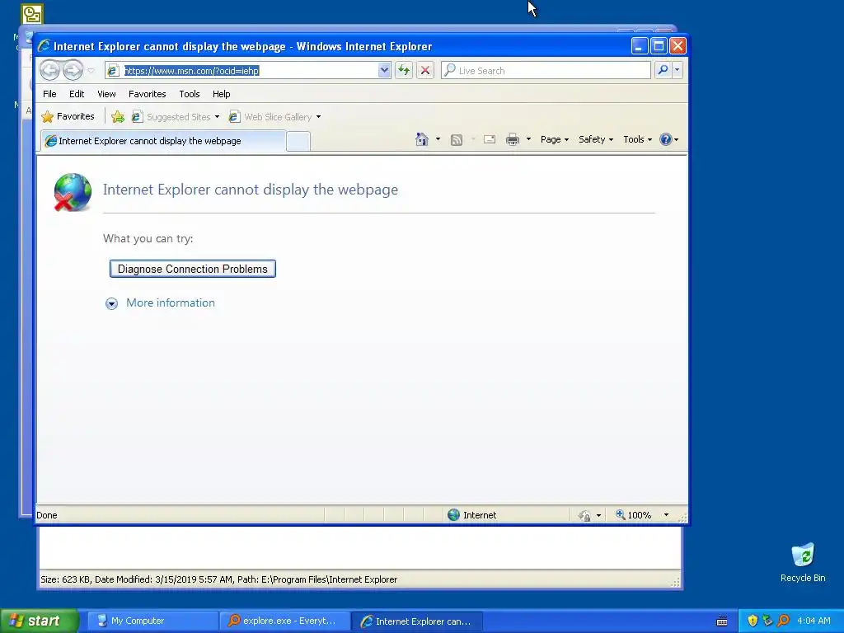Click the Search magnifier button
This screenshot has width=844, height=633.
click(663, 70)
